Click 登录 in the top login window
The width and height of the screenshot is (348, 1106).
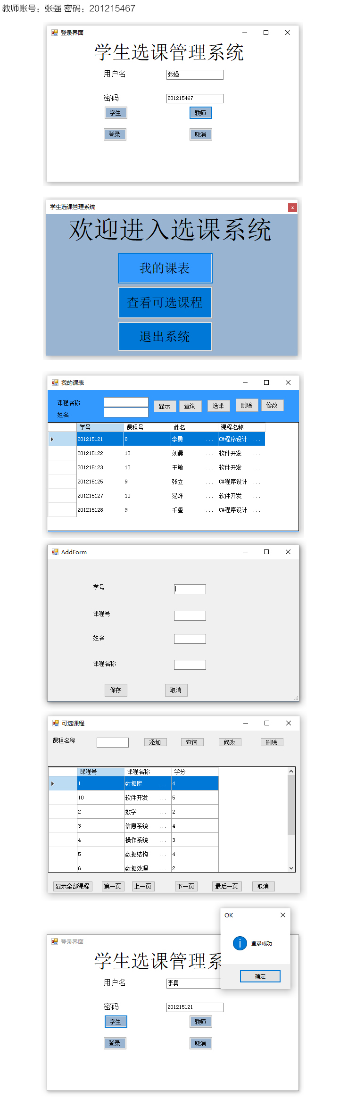pos(115,134)
